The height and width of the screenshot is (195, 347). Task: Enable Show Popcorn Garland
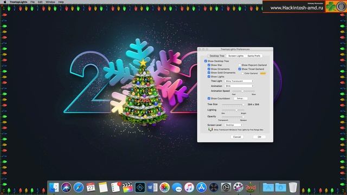(240, 65)
